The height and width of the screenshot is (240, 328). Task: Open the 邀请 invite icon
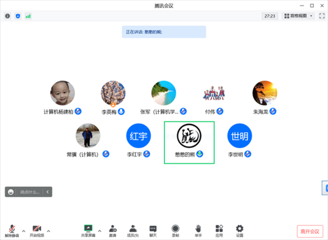pos(113,231)
